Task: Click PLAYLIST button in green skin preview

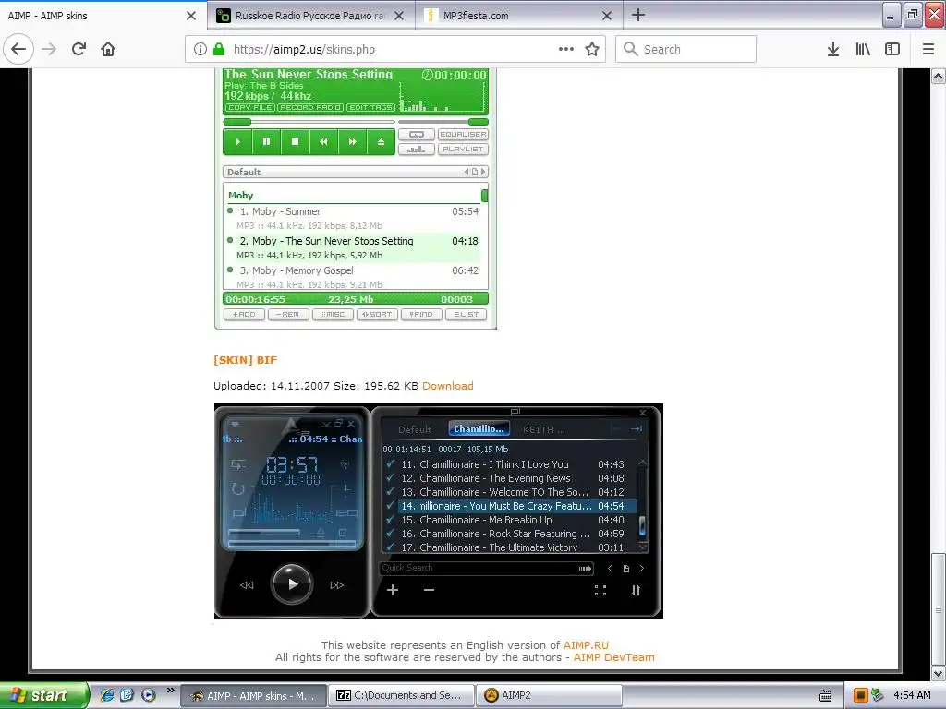Action: [x=463, y=149]
